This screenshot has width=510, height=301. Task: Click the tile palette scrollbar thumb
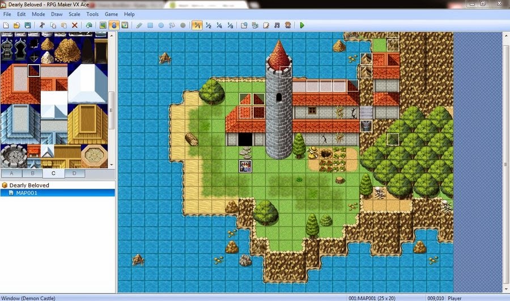click(112, 110)
